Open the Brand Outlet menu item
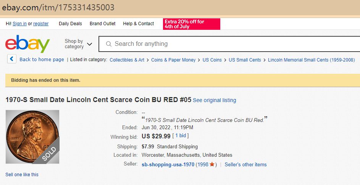Screen dimensions: 360x185 point(102,24)
